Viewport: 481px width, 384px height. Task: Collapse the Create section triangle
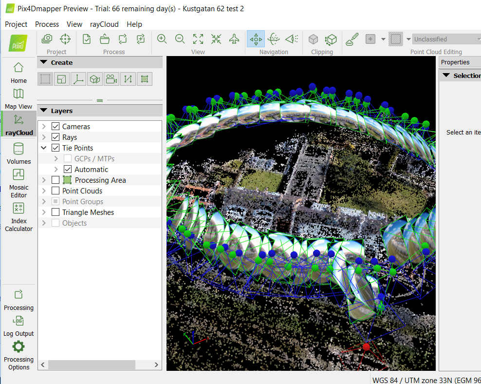click(x=44, y=62)
